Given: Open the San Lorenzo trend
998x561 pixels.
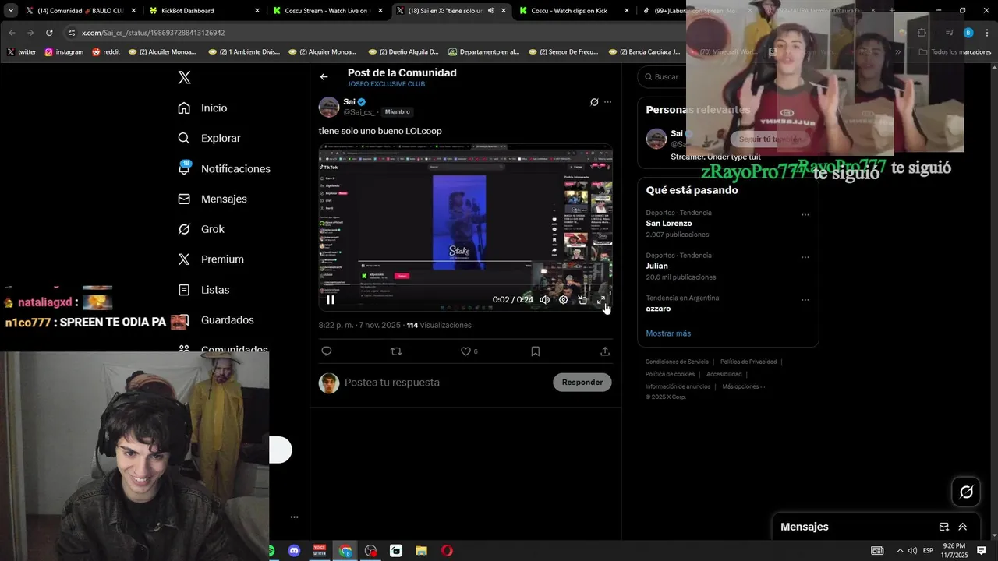Looking at the screenshot, I should click(669, 224).
